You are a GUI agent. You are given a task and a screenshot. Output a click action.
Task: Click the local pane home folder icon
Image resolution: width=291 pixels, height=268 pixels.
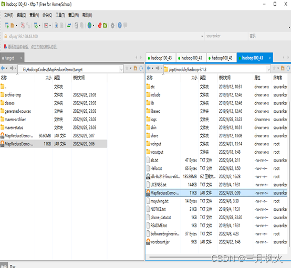click(x=136, y=68)
